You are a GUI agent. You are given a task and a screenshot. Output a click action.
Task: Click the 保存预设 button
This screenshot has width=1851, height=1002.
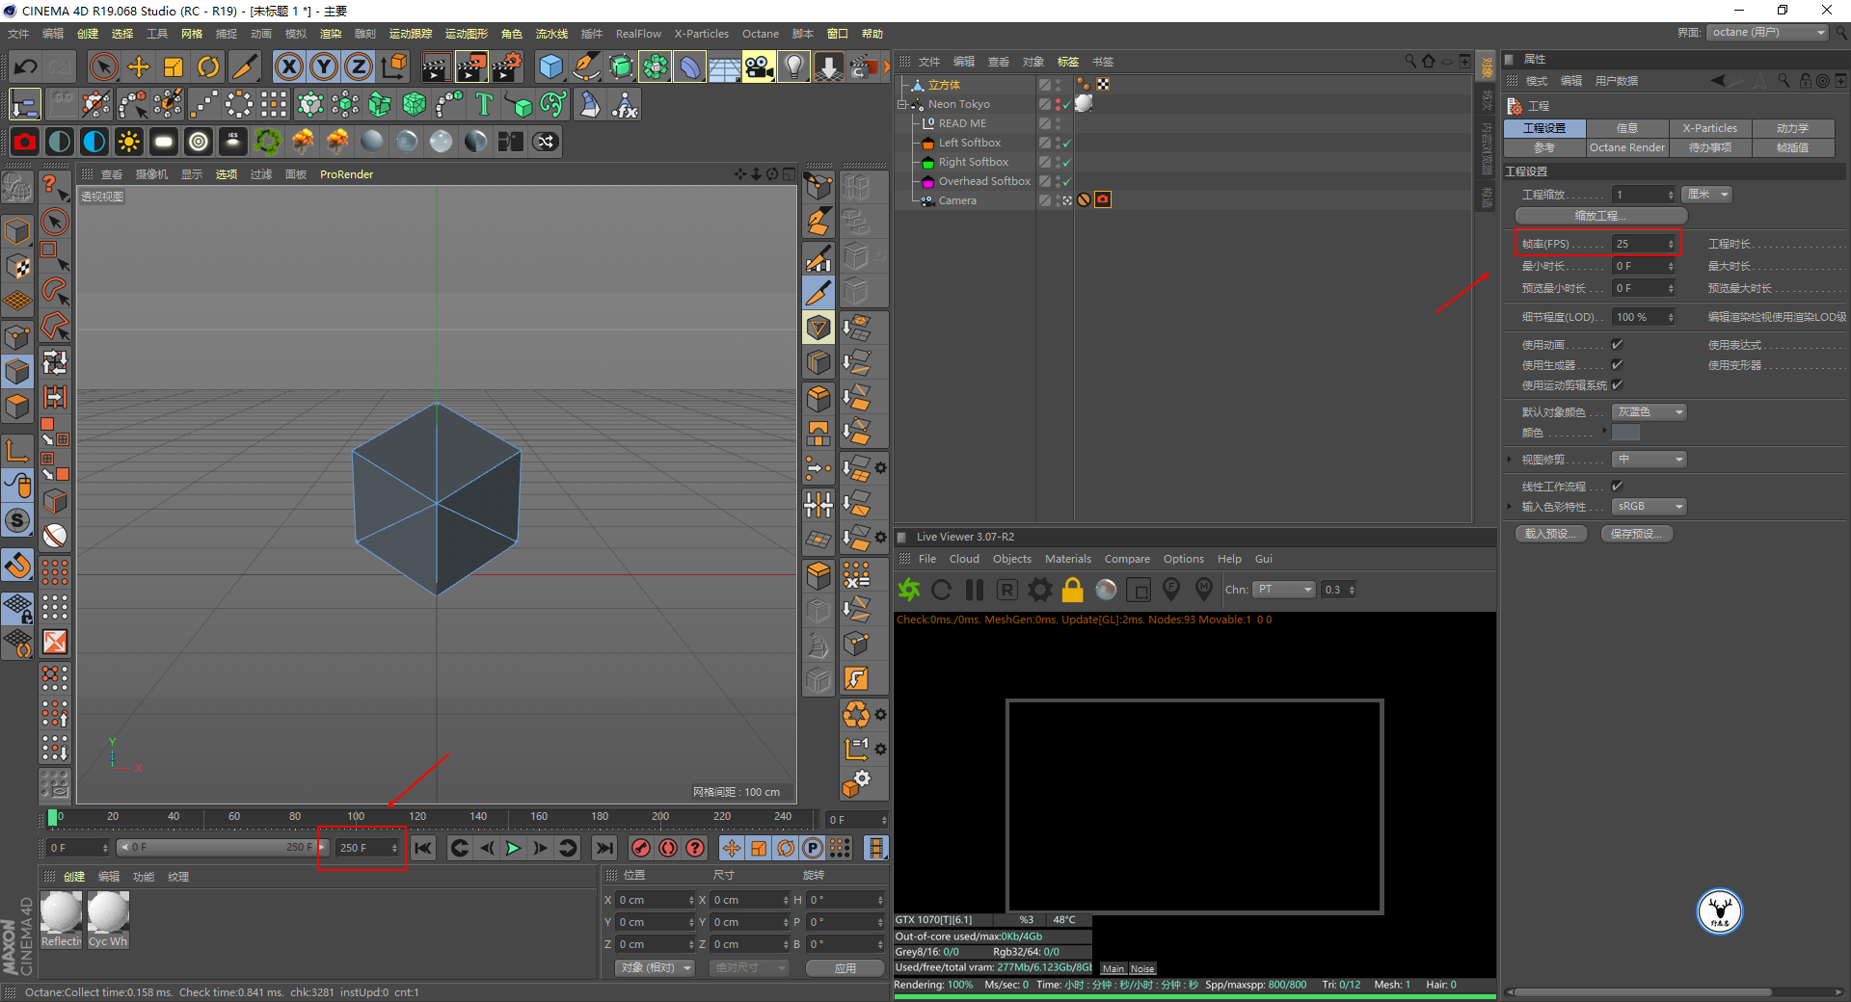1637,534
